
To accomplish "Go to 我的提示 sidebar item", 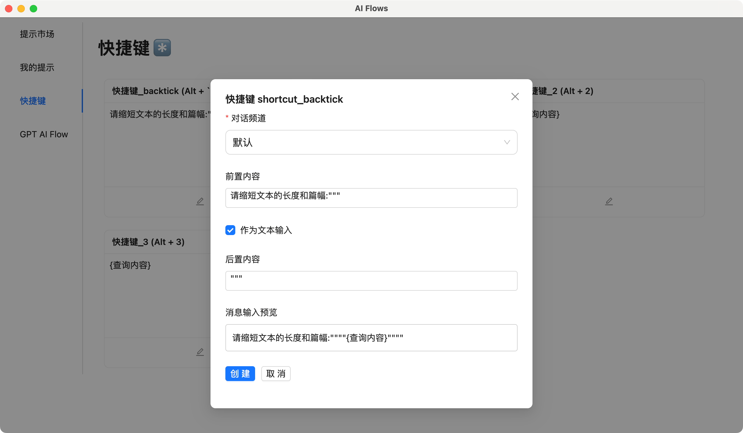I will [x=37, y=67].
